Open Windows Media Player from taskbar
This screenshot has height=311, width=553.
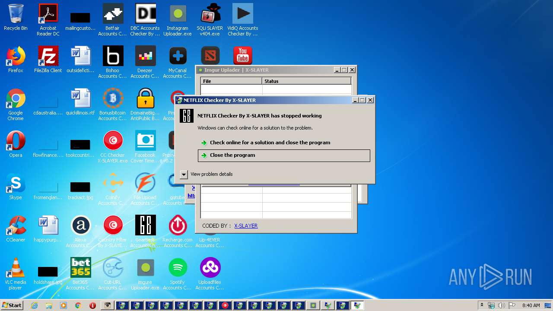[64, 305]
